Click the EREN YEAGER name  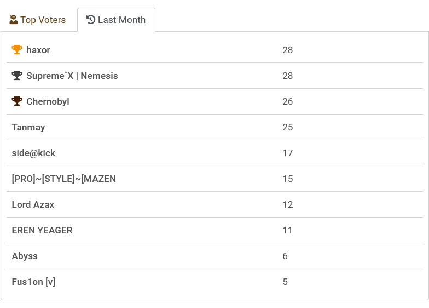(42, 230)
